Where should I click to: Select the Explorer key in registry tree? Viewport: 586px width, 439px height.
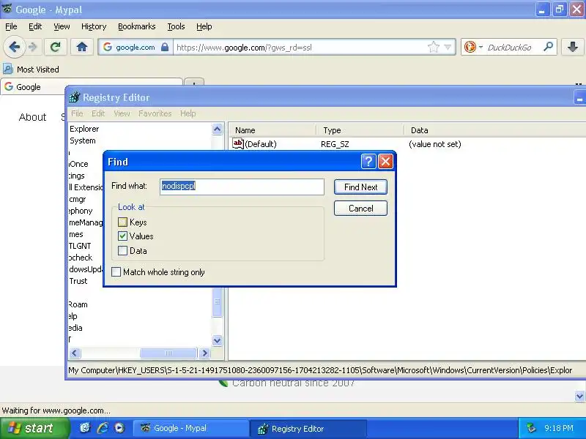pyautogui.click(x=84, y=129)
